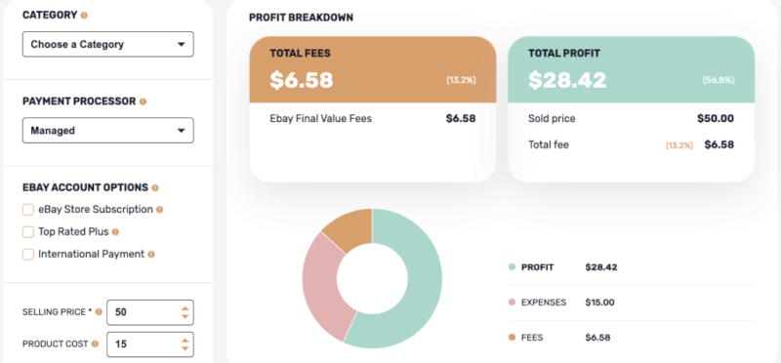The width and height of the screenshot is (781, 363).
Task: Expand the Managed payment processor dropdown
Action: (x=108, y=131)
